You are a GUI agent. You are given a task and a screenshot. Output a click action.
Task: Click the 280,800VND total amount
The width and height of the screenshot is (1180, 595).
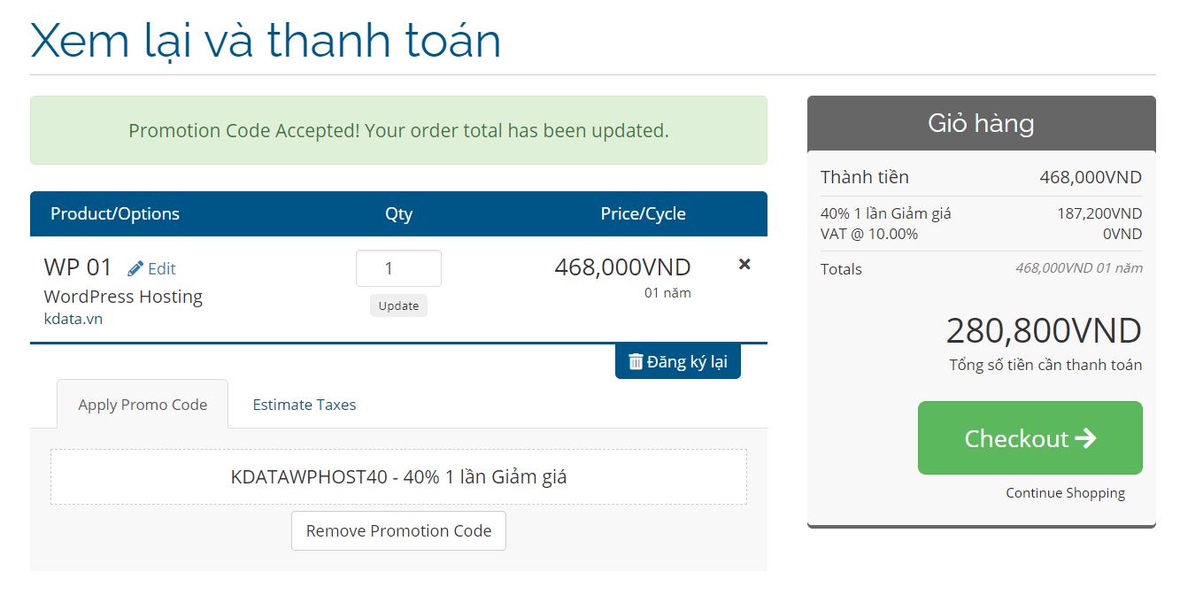(1044, 331)
